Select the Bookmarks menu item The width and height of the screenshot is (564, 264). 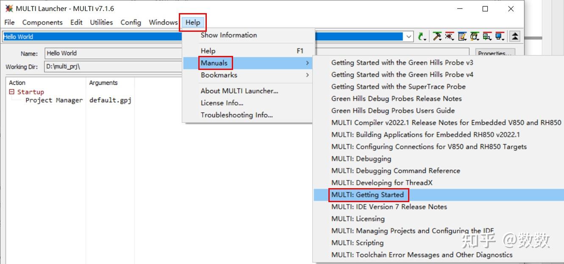(x=248, y=75)
